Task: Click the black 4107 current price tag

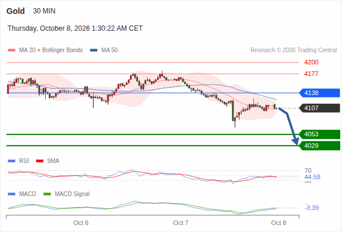Action: 319,108
